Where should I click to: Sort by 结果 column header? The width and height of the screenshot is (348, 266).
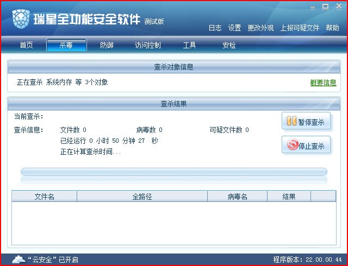pos(289,197)
